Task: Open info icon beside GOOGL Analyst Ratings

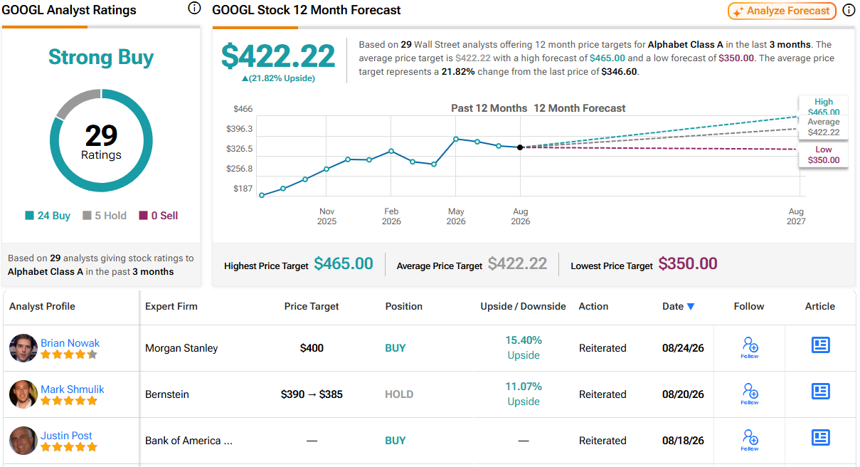Action: pos(194,9)
